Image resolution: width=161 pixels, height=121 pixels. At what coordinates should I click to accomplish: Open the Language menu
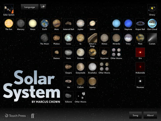point(30,7)
